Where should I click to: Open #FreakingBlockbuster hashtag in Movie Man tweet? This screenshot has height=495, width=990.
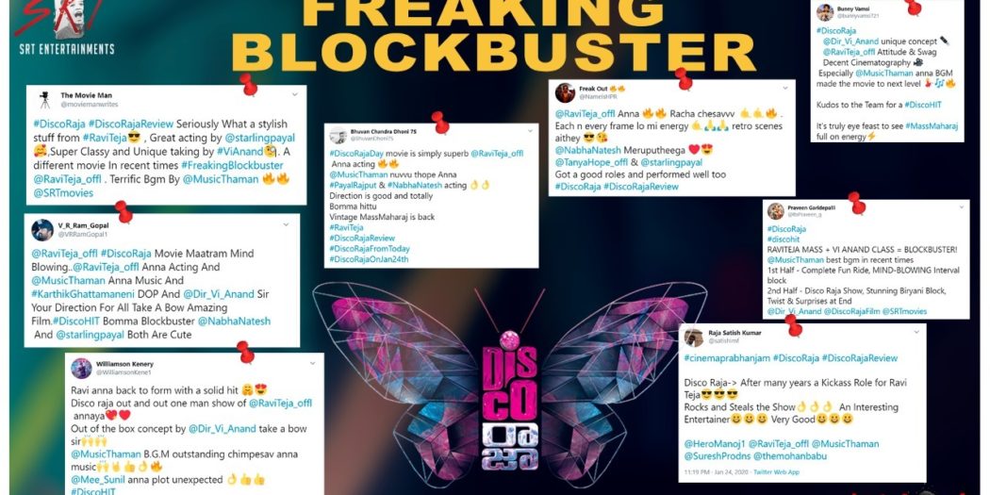coord(232,165)
